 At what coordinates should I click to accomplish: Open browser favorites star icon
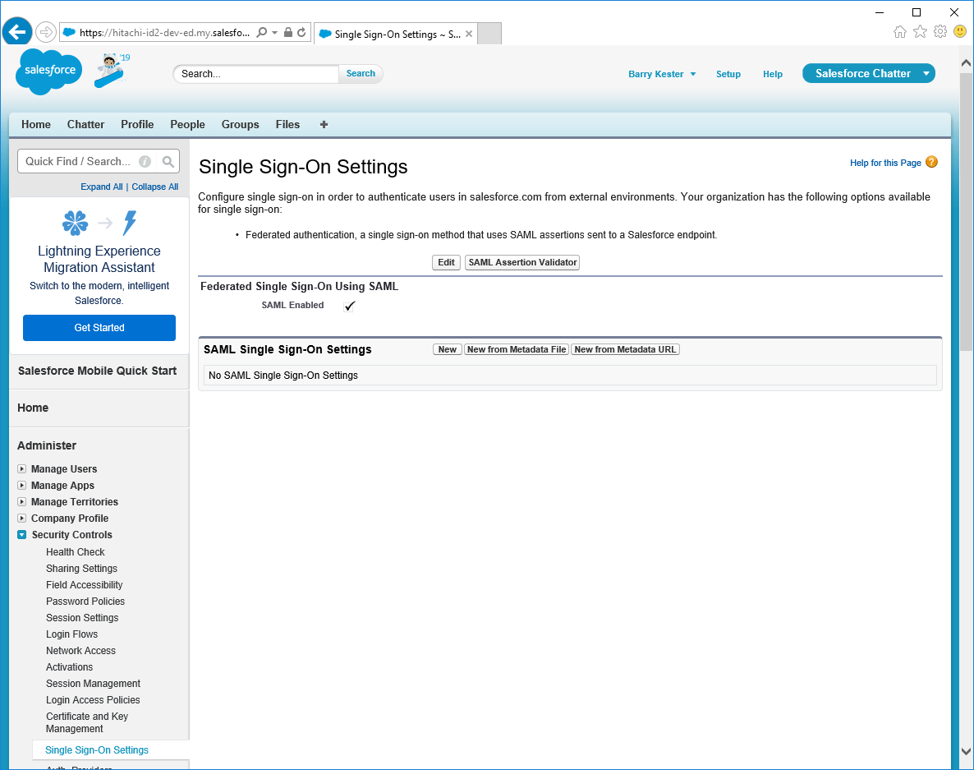pos(920,32)
